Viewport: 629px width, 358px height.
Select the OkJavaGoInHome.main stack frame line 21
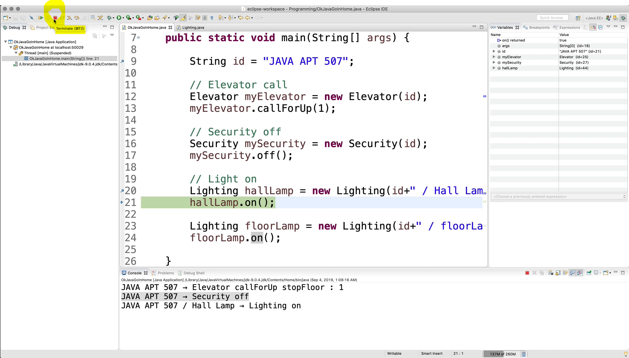tap(64, 59)
